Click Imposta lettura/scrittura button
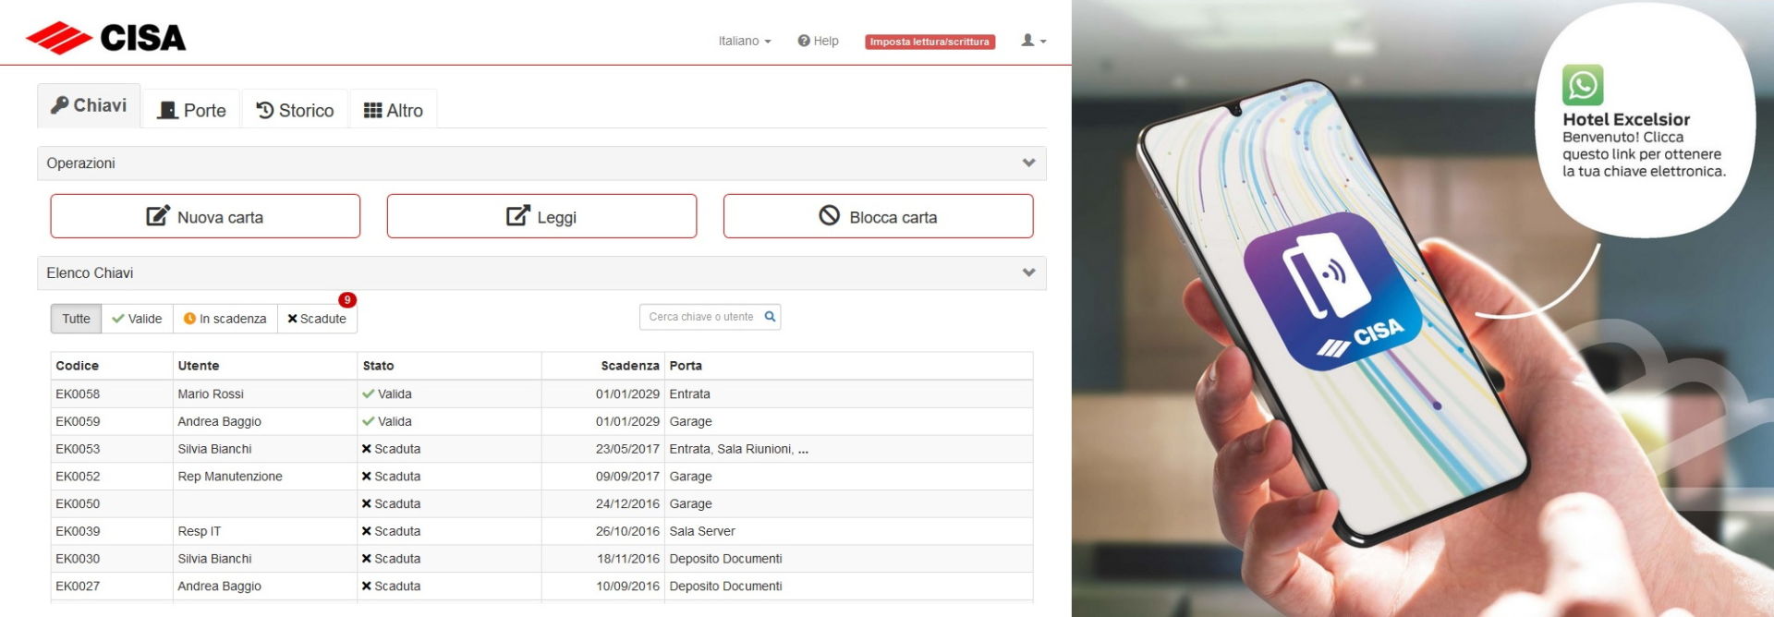 [930, 42]
